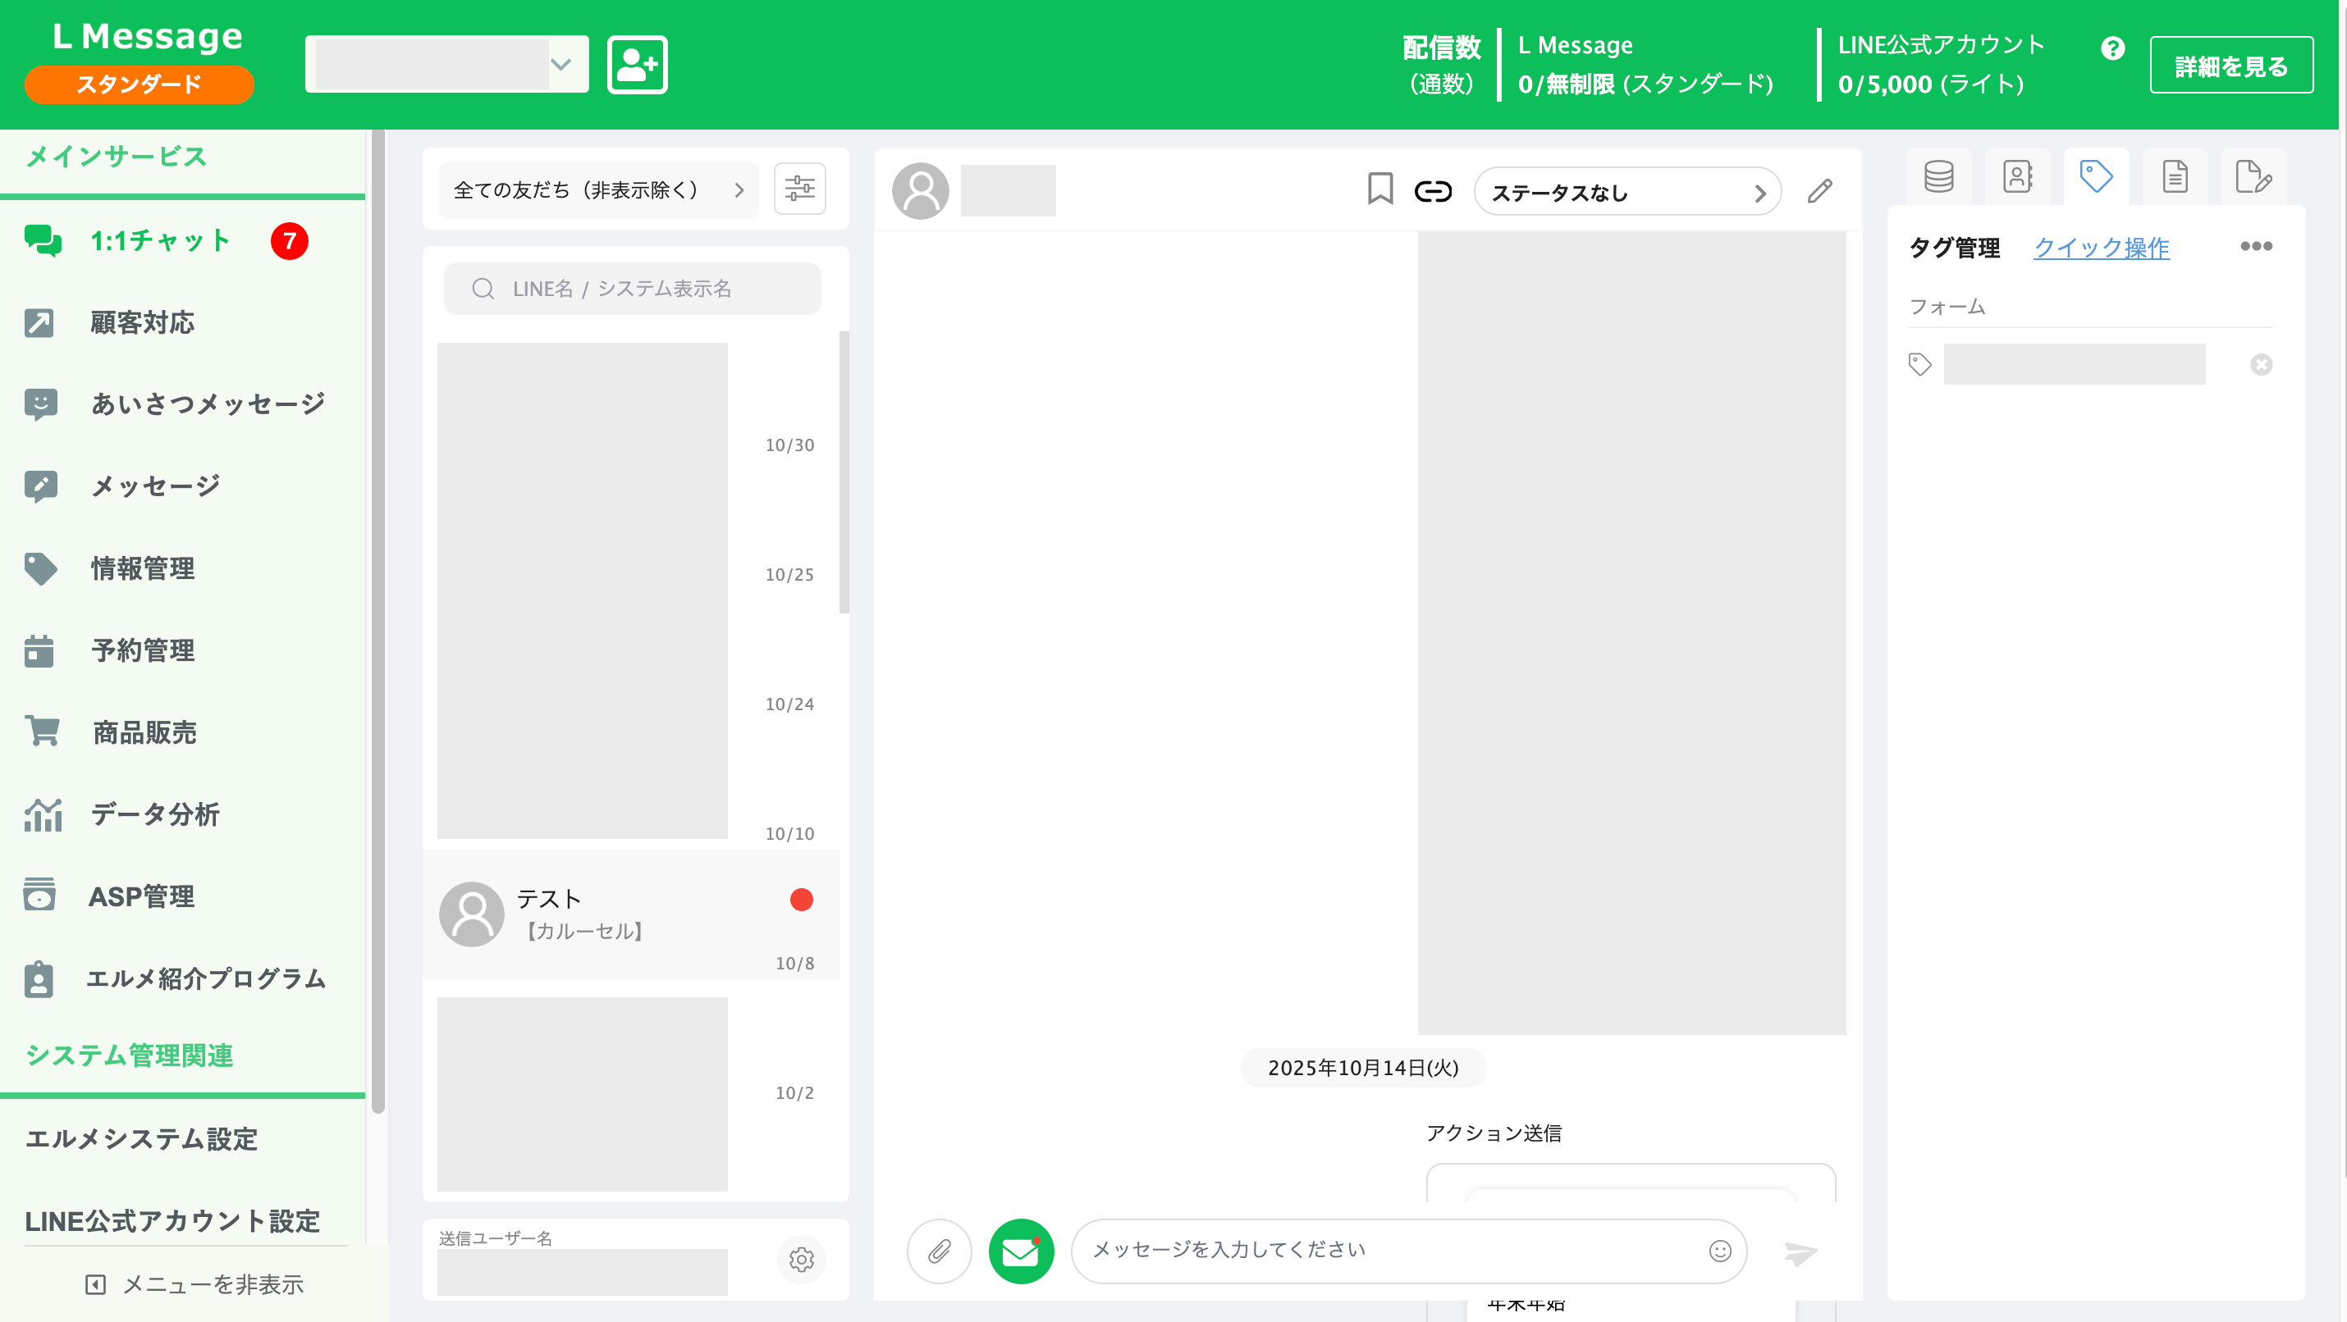Click the link chain icon in chat header
2347x1322 pixels.
point(1432,191)
